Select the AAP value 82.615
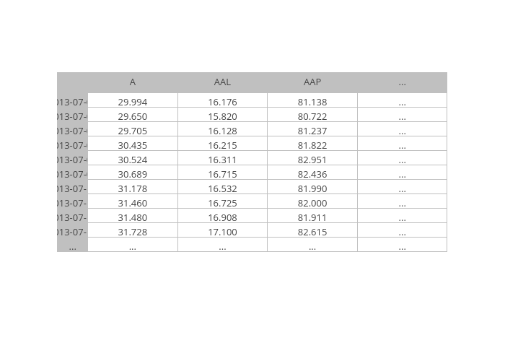 click(x=312, y=232)
